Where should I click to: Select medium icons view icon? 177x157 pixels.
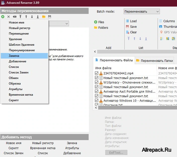168,39
